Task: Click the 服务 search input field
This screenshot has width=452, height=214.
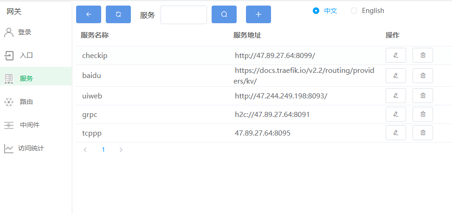Action: click(x=183, y=15)
